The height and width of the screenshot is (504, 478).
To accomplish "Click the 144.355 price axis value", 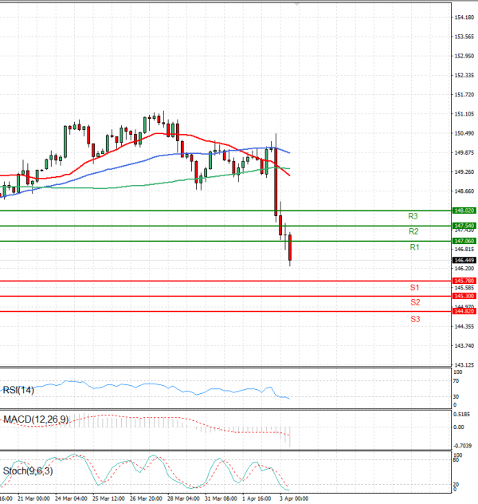I will (x=464, y=326).
